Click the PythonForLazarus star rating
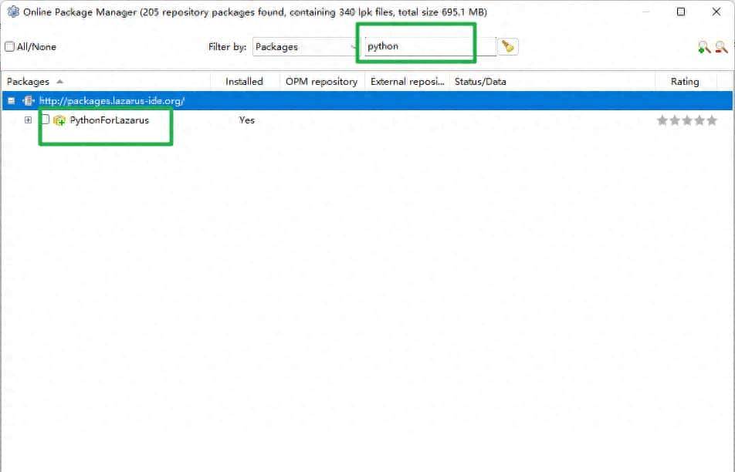735x472 pixels. coord(686,120)
